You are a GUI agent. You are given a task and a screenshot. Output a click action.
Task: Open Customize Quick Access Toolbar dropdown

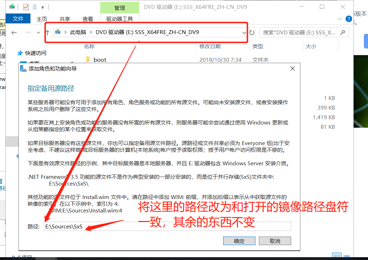tap(43, 7)
